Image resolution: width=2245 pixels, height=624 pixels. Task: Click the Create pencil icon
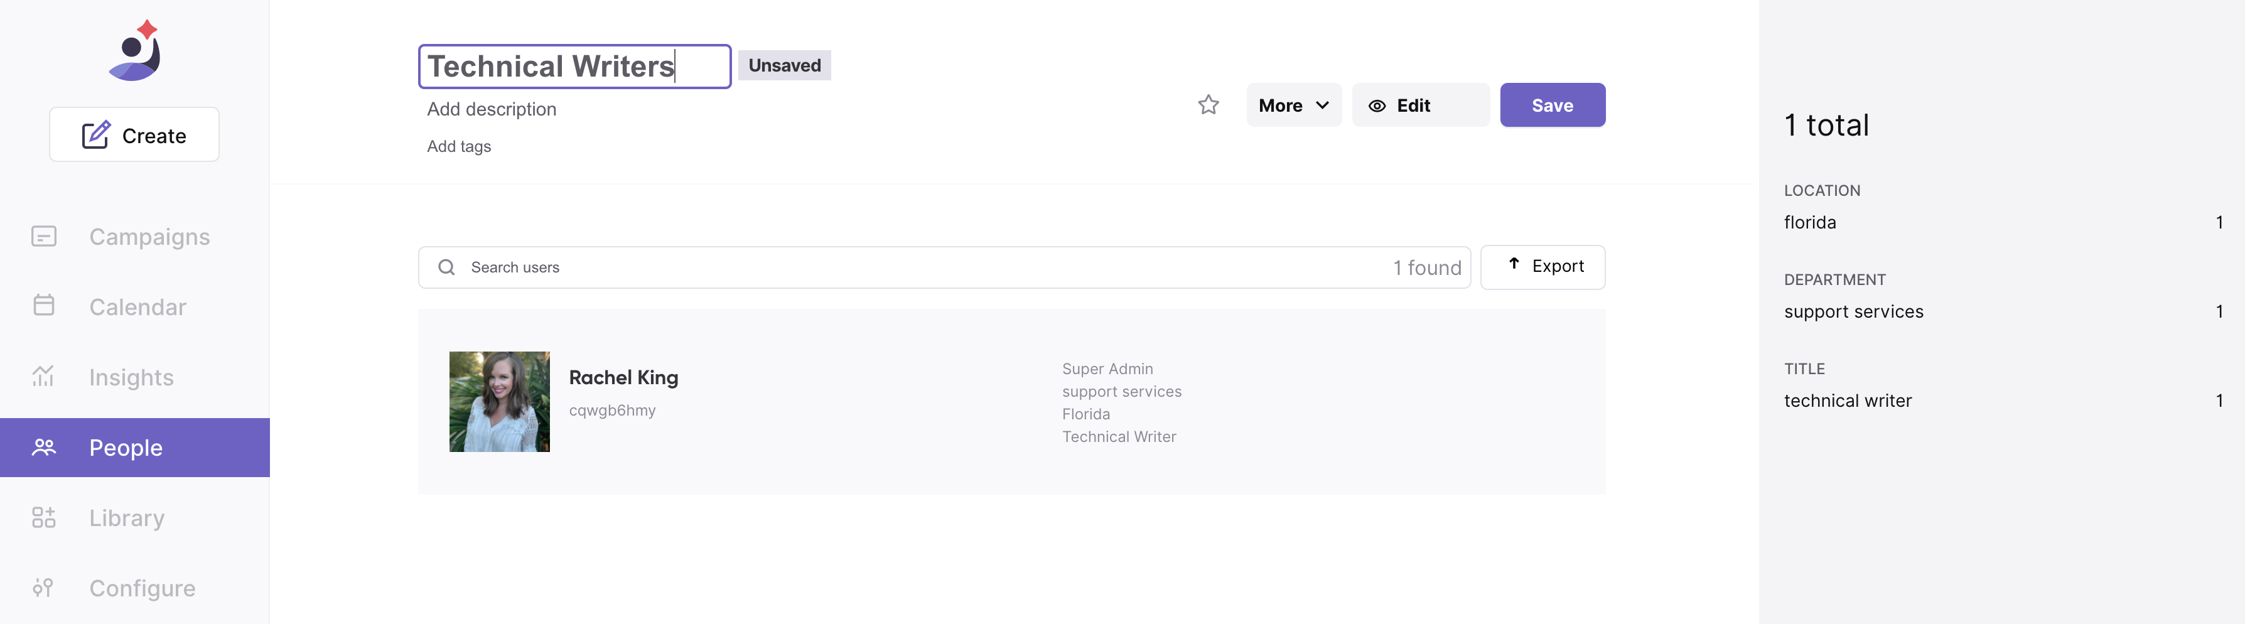coord(96,135)
